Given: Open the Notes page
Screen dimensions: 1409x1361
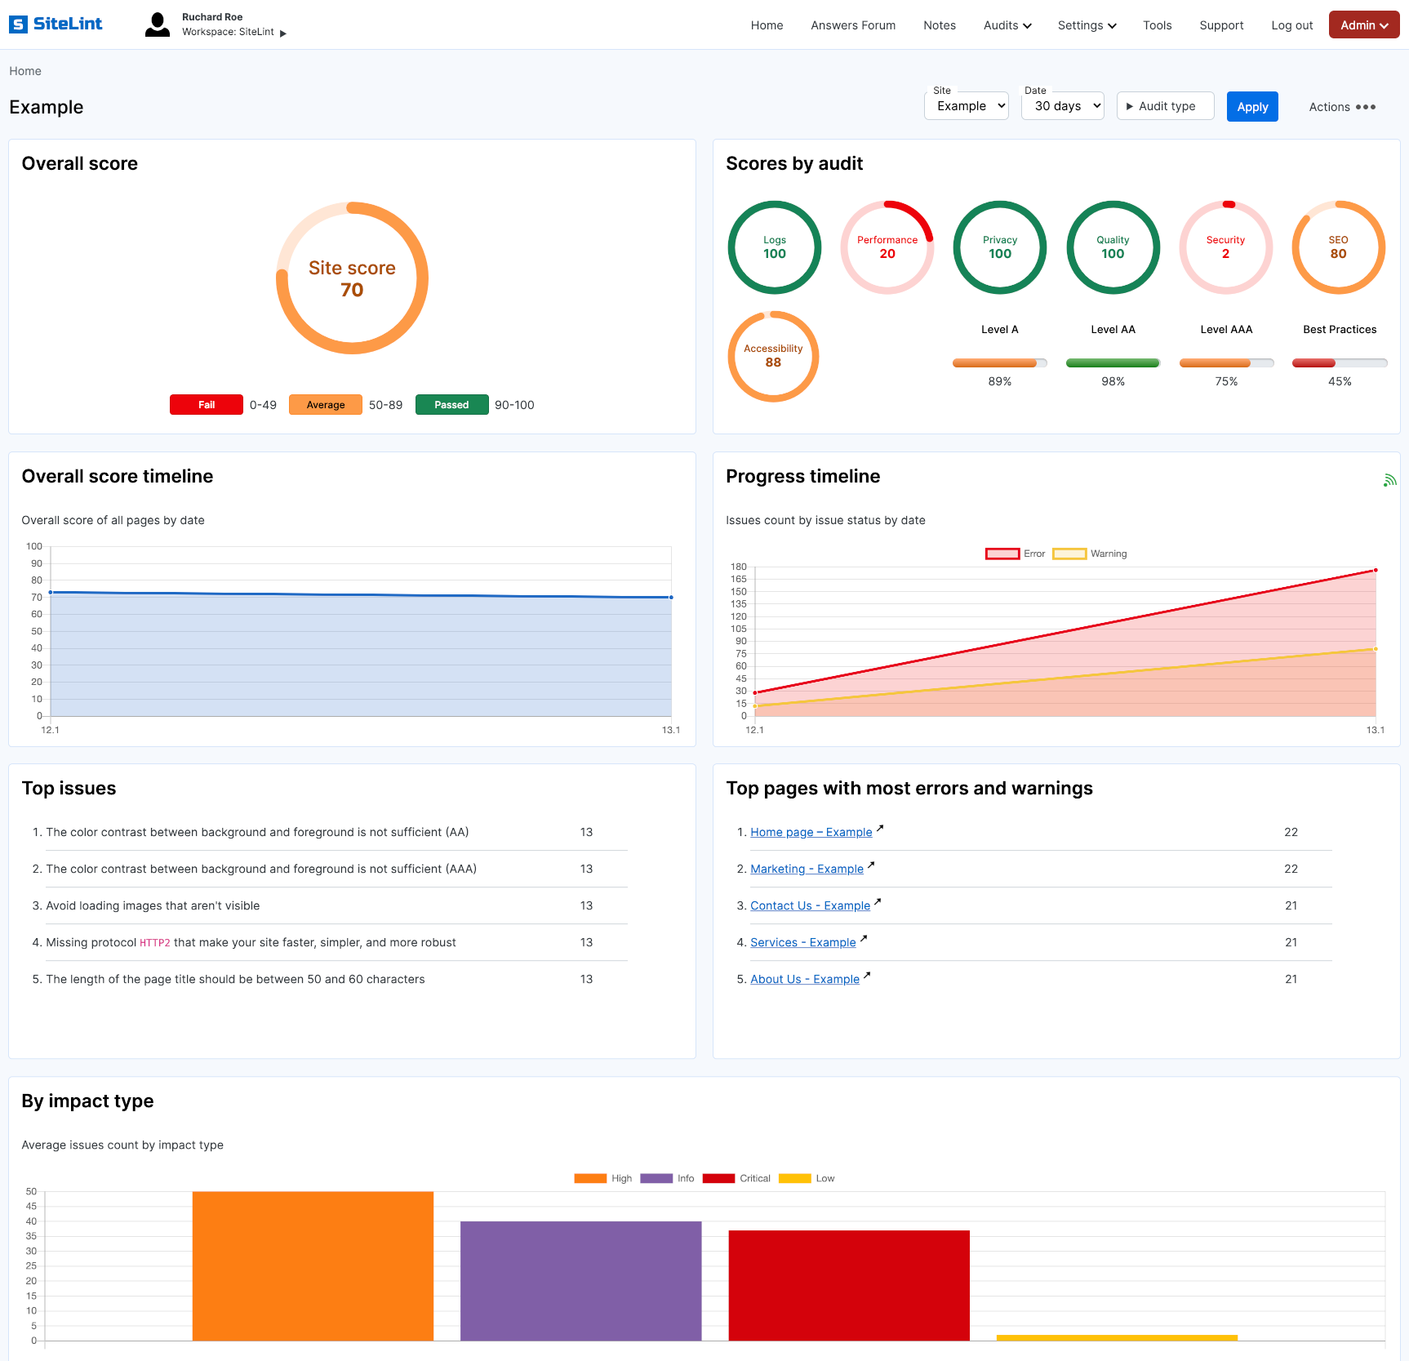Looking at the screenshot, I should 940,25.
